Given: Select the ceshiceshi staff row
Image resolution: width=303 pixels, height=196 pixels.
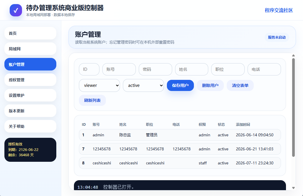Looking at the screenshot, I should (180, 163).
